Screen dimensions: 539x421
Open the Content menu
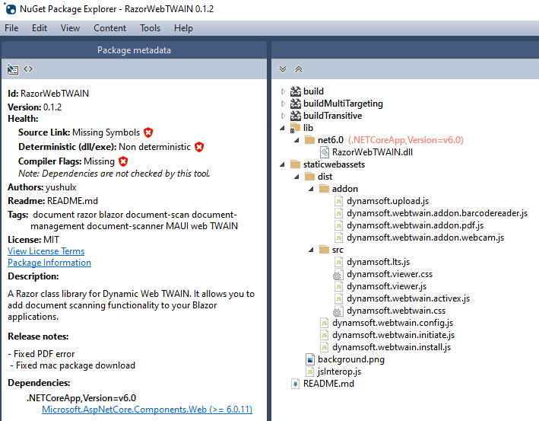pyautogui.click(x=109, y=28)
